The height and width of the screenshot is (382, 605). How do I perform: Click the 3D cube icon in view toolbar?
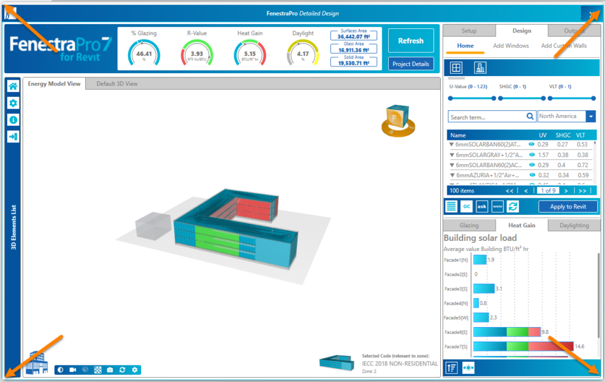point(85,370)
